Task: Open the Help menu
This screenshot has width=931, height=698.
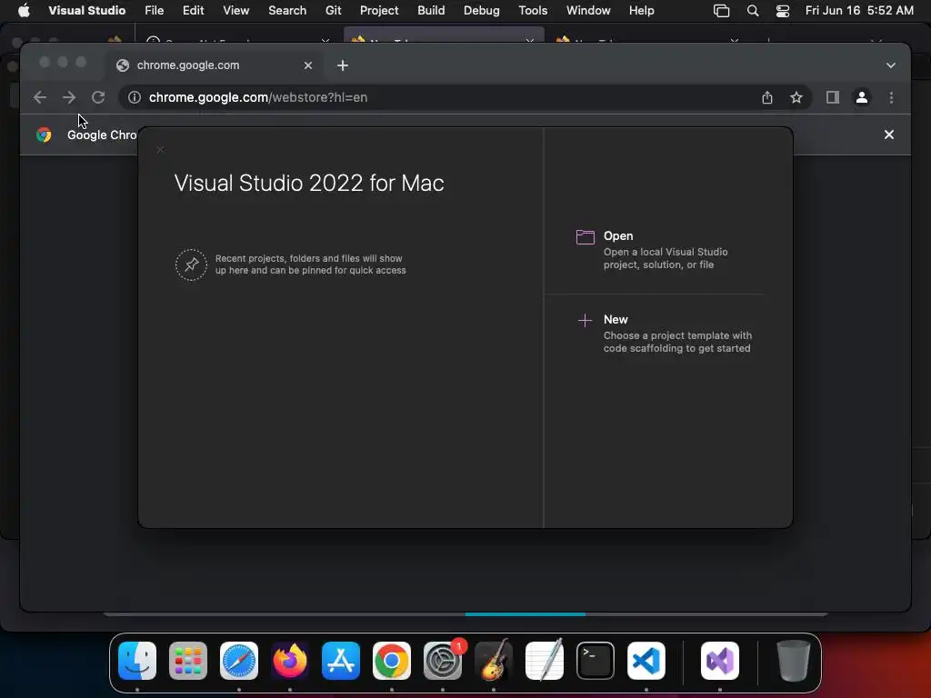Action: (641, 11)
